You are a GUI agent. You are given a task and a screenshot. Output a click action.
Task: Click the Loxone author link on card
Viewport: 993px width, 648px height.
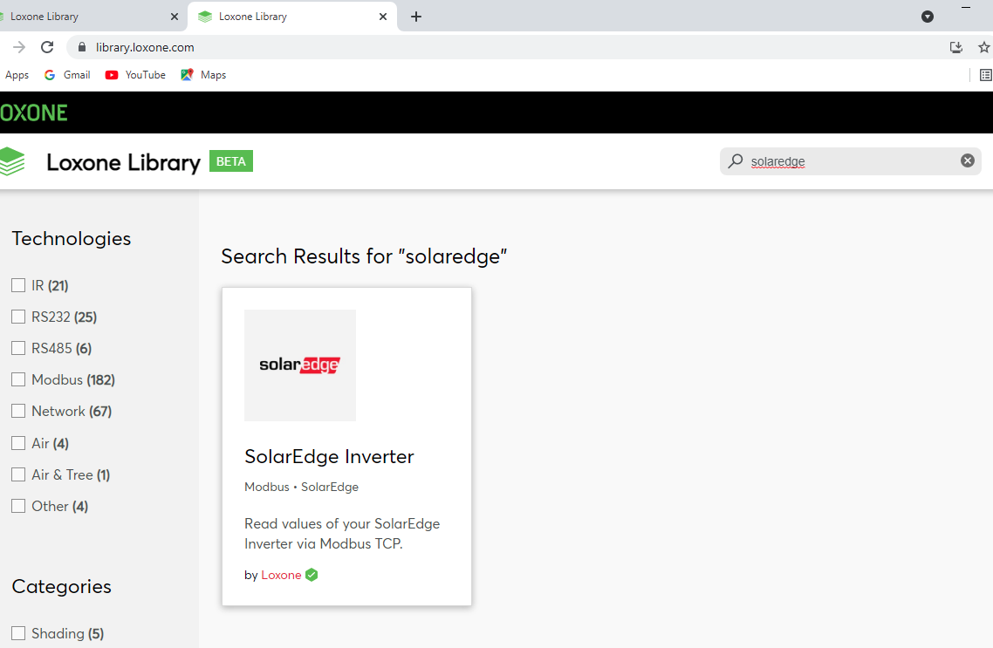pyautogui.click(x=281, y=576)
